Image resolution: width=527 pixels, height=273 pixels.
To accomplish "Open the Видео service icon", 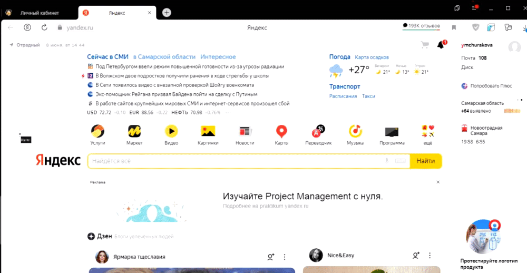I will coord(171,131).
